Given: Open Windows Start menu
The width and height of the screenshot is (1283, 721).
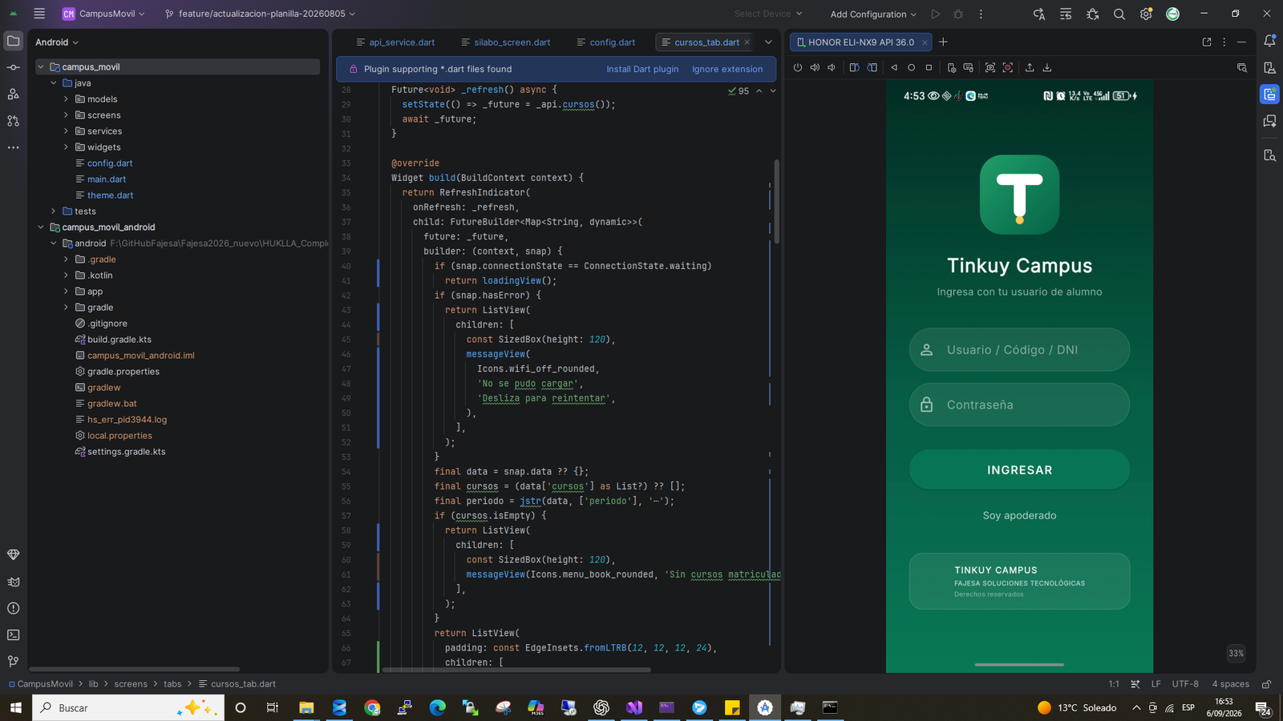Looking at the screenshot, I should click(15, 707).
